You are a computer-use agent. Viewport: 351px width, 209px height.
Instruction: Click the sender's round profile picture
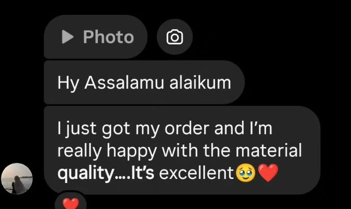pyautogui.click(x=17, y=179)
